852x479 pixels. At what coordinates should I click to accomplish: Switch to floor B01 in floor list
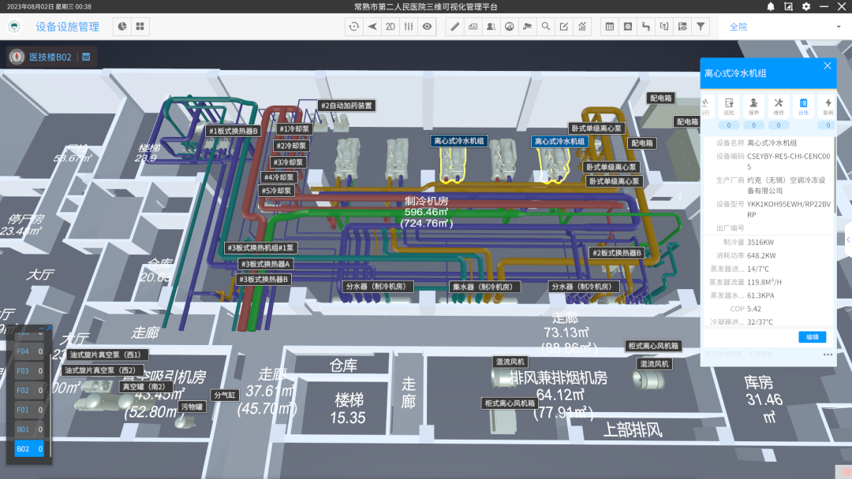[x=29, y=429]
